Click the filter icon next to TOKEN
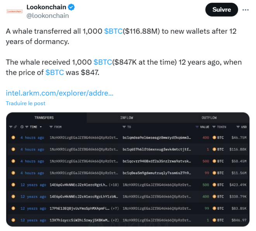The image size is (256, 231). [x=214, y=127]
